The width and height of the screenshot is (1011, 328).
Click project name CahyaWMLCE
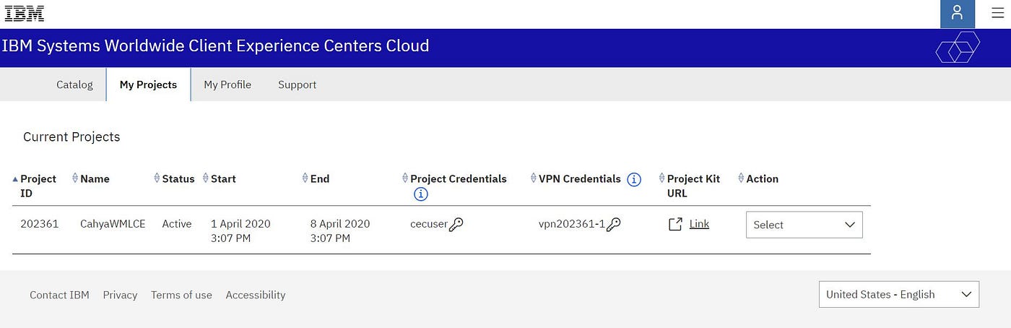point(113,224)
